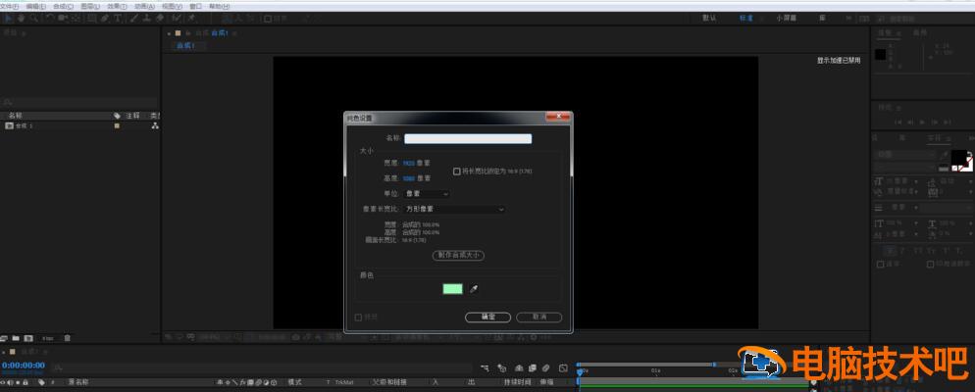
Task: Click the 确定 button
Action: 488,317
